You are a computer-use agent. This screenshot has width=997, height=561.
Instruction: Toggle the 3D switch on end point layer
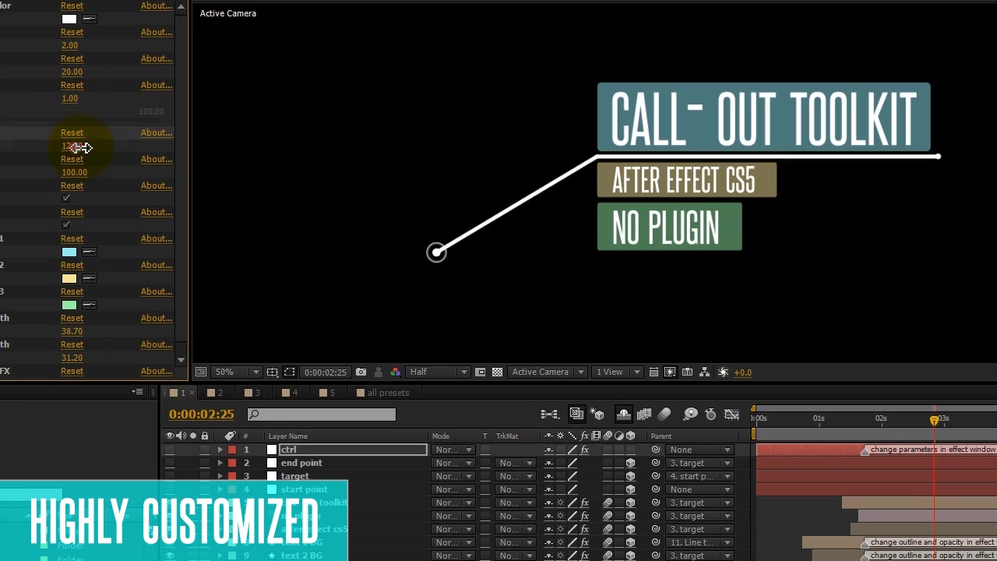(630, 463)
